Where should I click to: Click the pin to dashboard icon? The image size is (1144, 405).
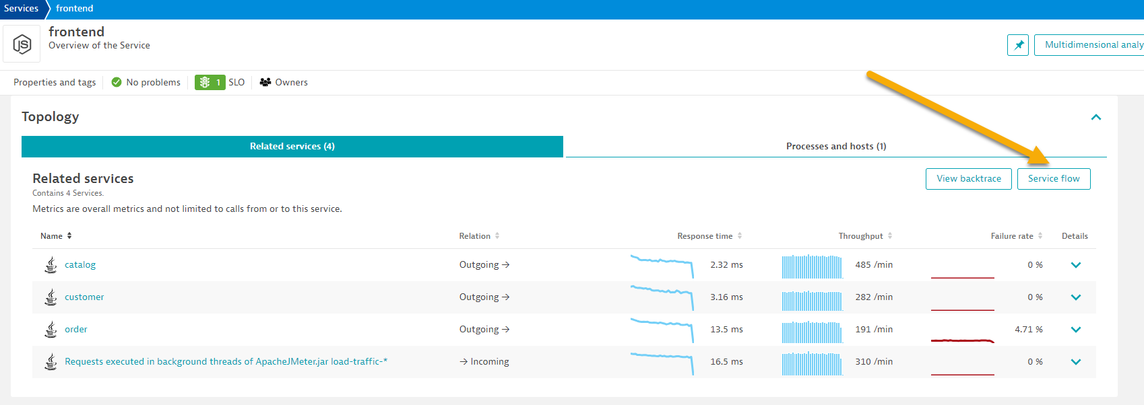click(x=1017, y=45)
